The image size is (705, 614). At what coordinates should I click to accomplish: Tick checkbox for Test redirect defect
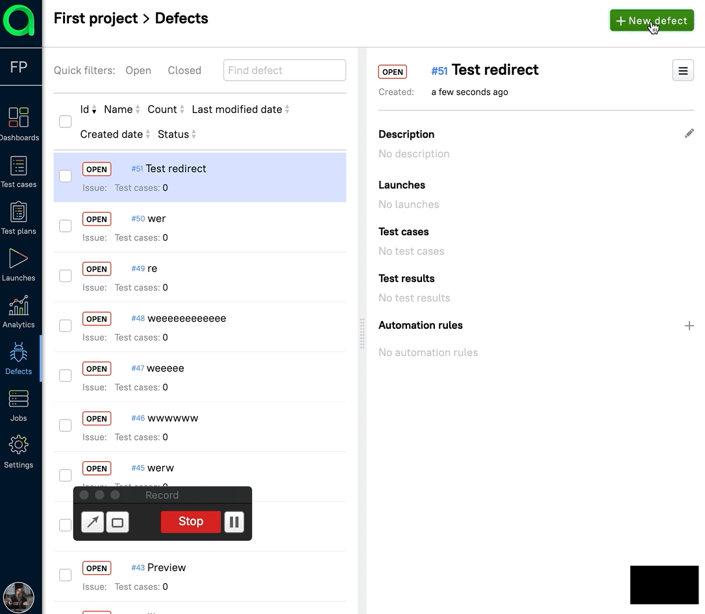coord(66,176)
